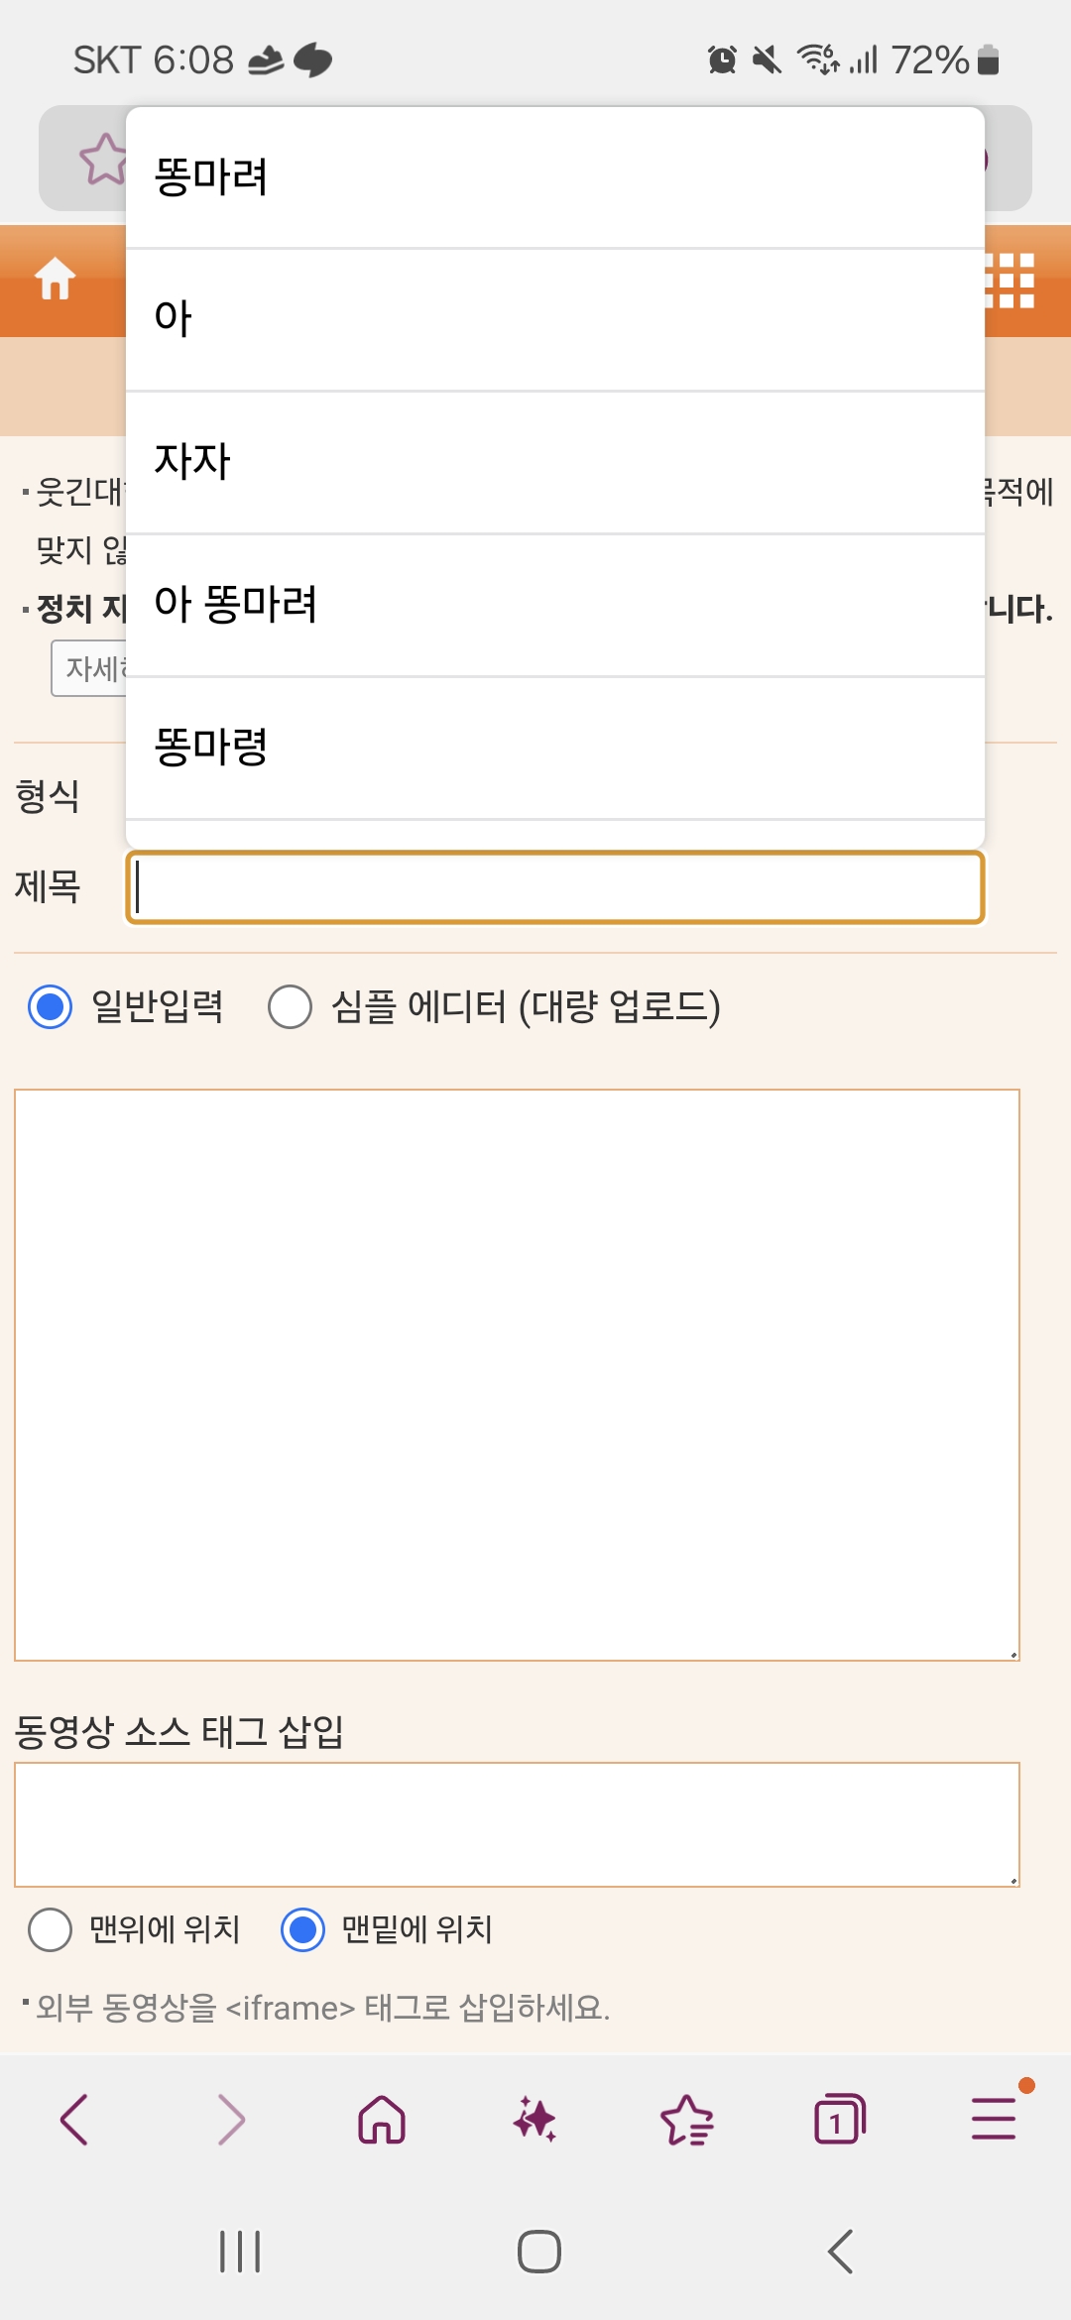
Task: Tap the Android recent apps button
Action: click(240, 2252)
